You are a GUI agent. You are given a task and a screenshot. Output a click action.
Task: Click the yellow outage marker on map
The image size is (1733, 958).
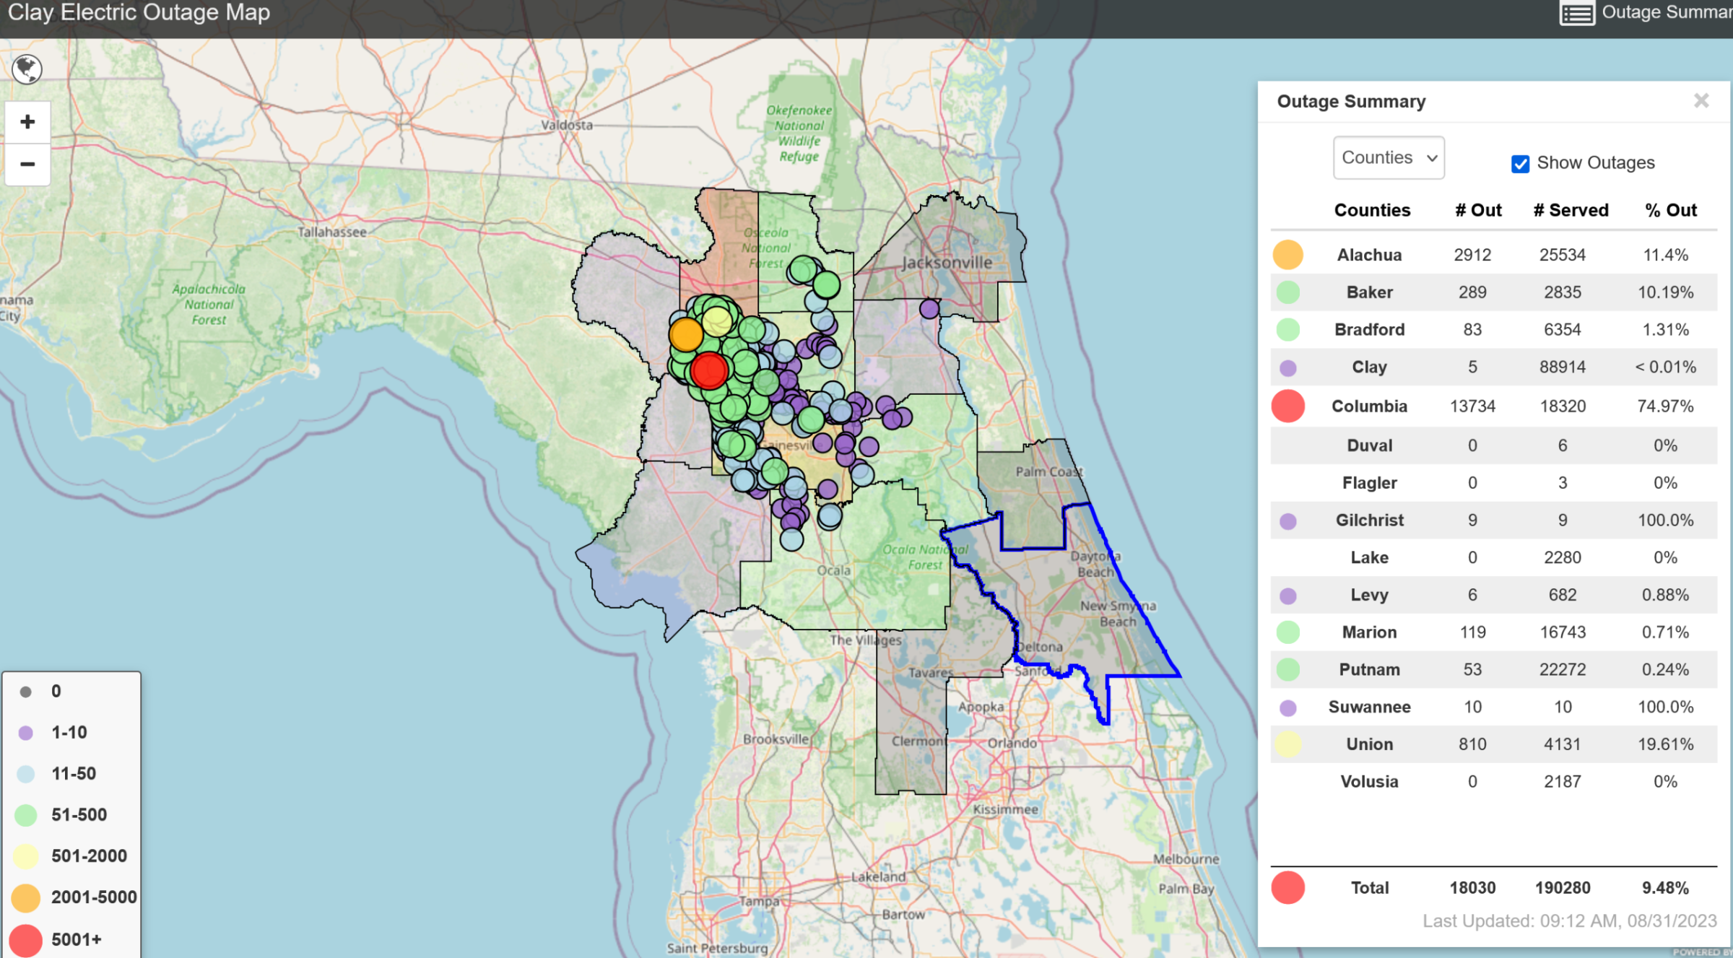[x=717, y=321]
